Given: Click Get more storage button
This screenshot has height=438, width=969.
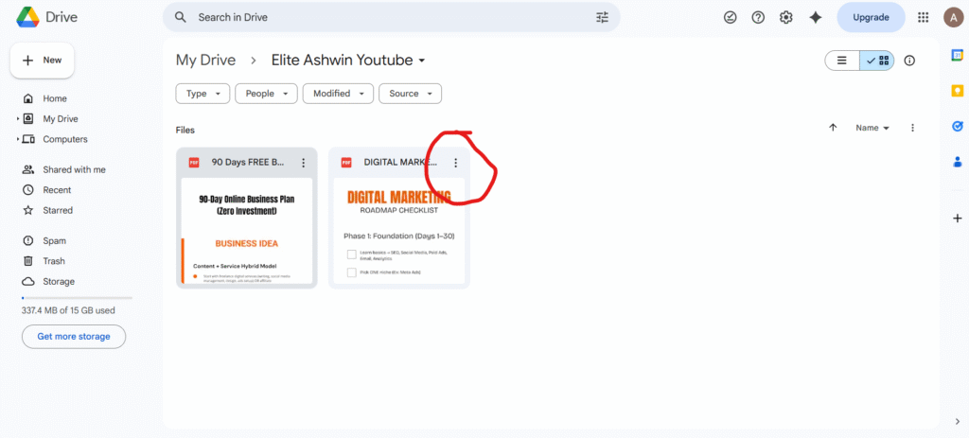Looking at the screenshot, I should click(x=74, y=336).
